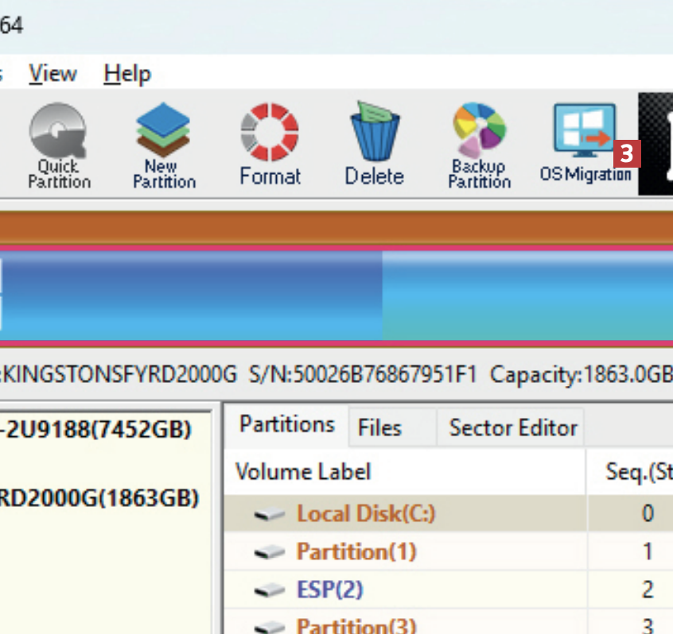Select the 7452GB disk in the tree
This screenshot has width=673, height=634.
pos(95,431)
